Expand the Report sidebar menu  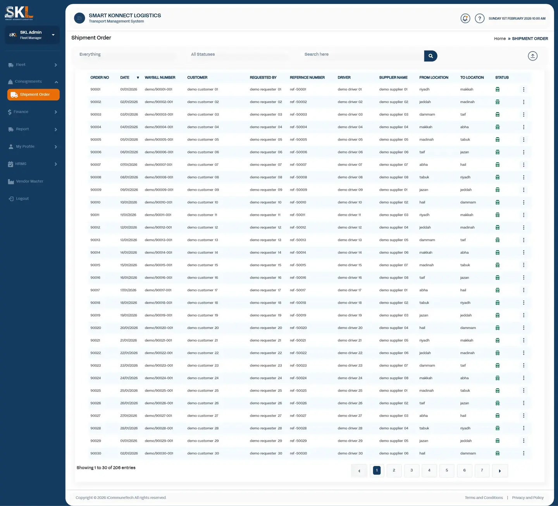(x=33, y=129)
